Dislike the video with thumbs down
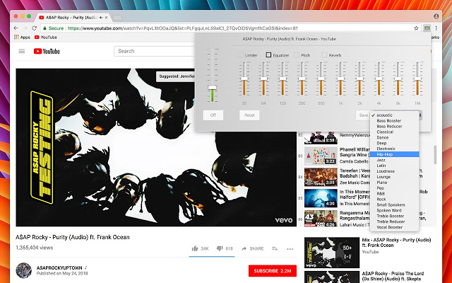Screen dimensions: 452x283 click(219, 248)
